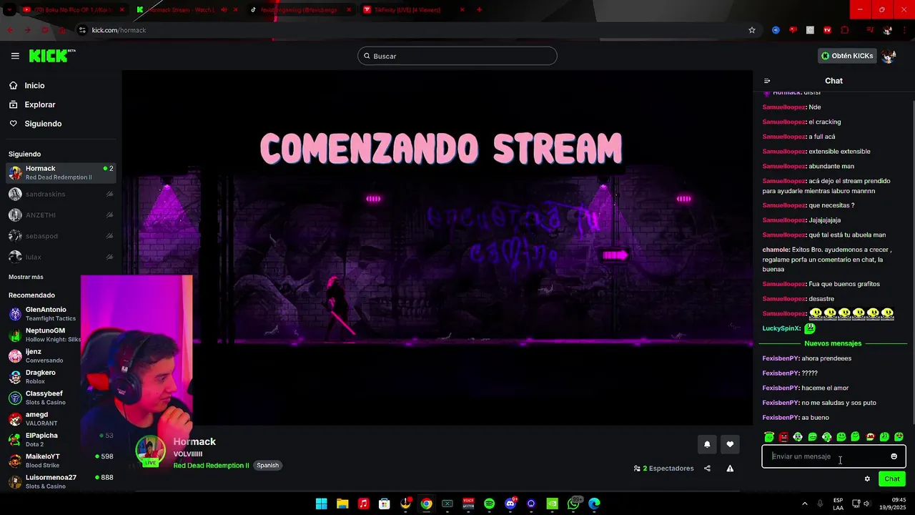This screenshot has height=515, width=915.
Task: Show hidden system tray icons
Action: (805, 504)
